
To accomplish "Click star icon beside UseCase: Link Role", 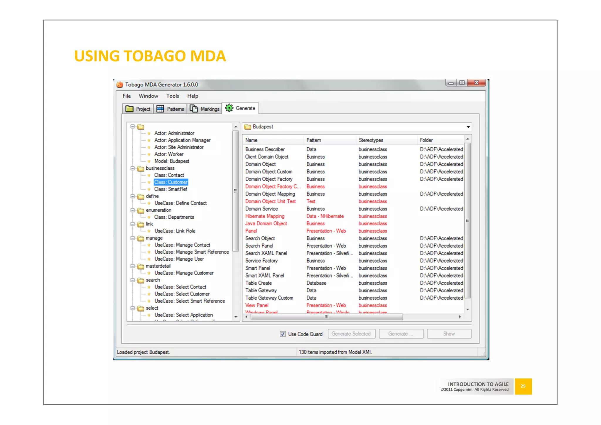I will (149, 231).
